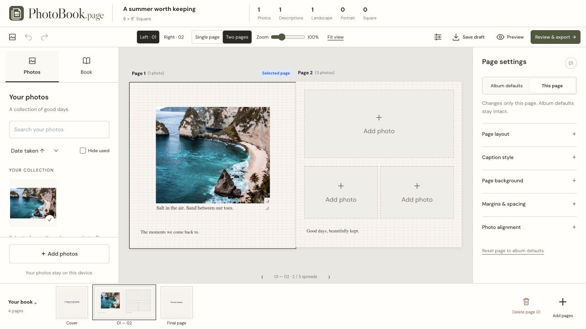Select This page settings tab

[552, 85]
